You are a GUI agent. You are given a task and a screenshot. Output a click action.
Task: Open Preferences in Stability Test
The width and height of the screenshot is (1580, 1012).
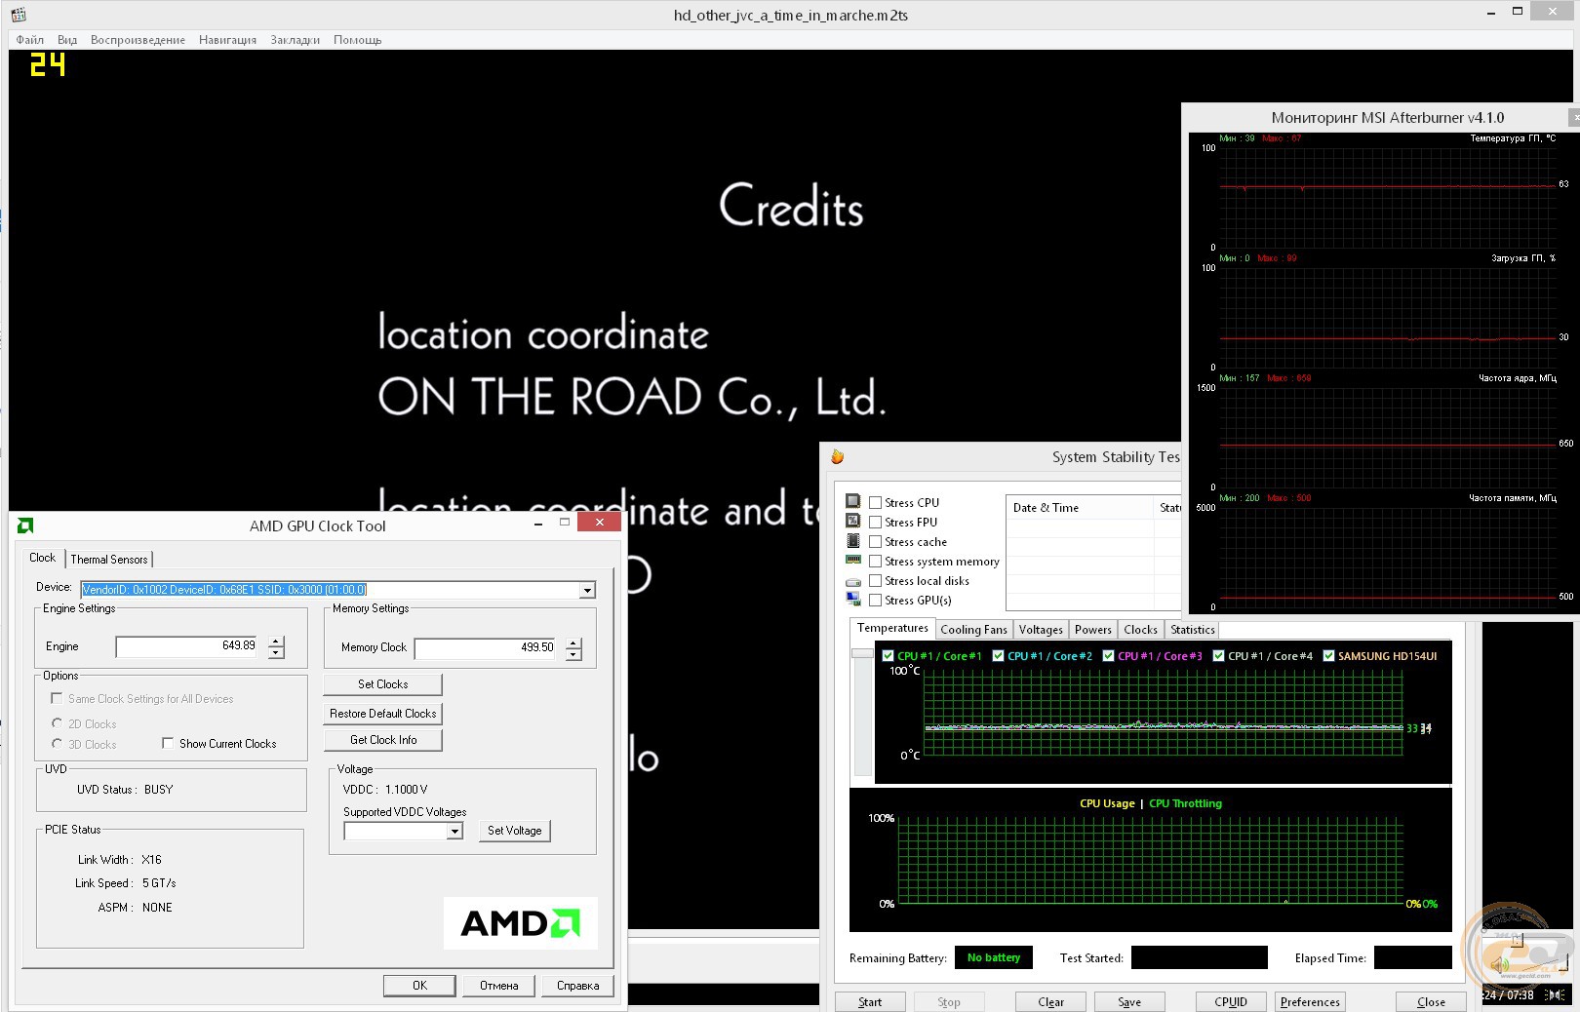pos(1310,1002)
